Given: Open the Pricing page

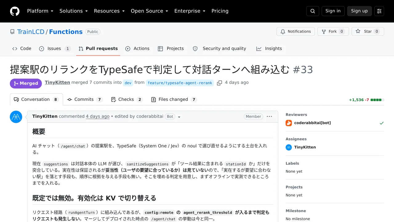Looking at the screenshot, I should tap(220, 11).
